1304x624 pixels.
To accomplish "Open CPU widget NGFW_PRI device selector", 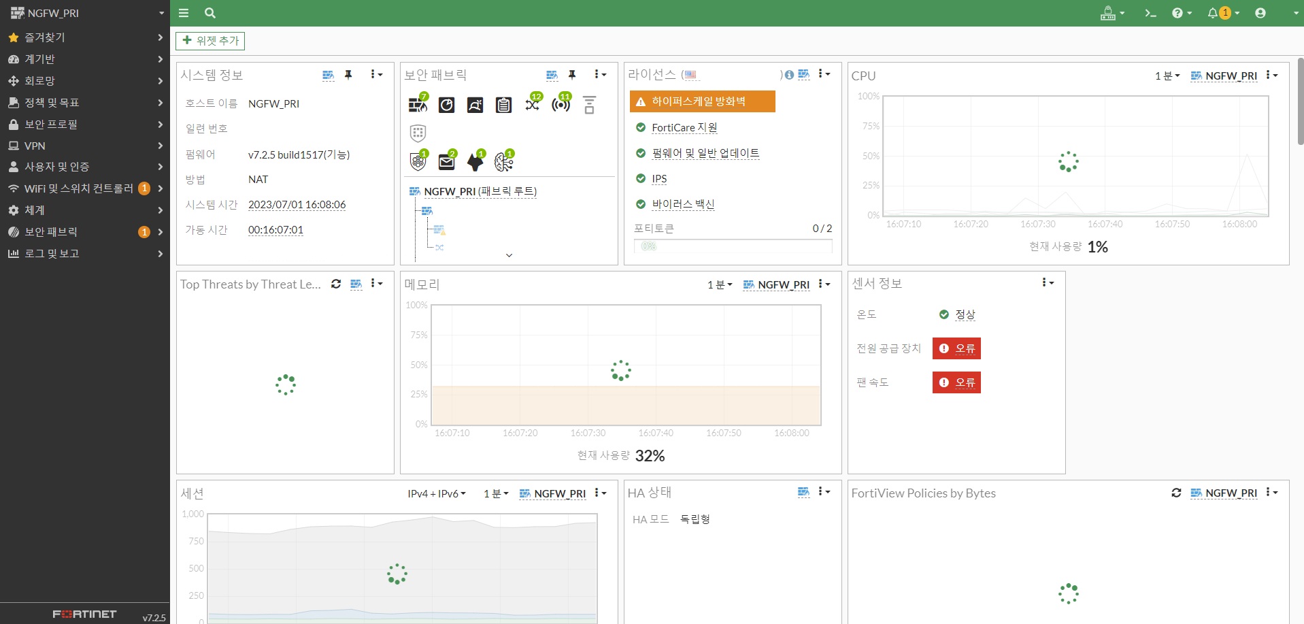I will click(x=1224, y=76).
